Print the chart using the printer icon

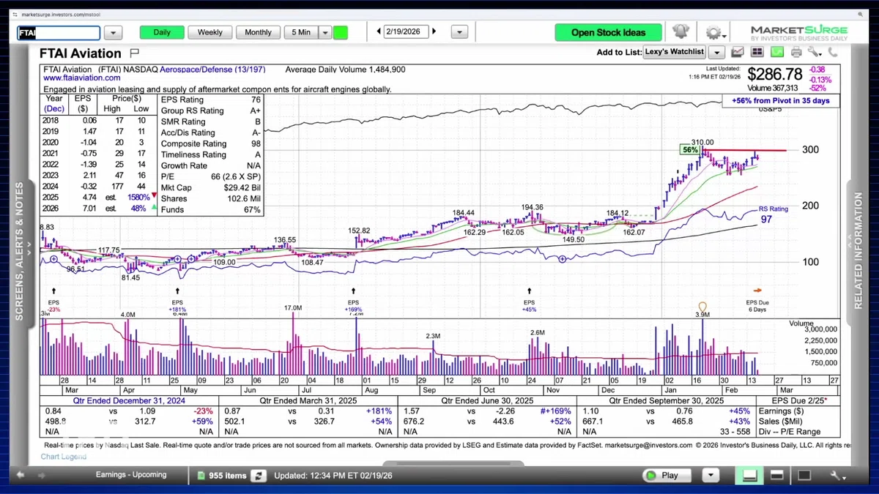click(796, 52)
